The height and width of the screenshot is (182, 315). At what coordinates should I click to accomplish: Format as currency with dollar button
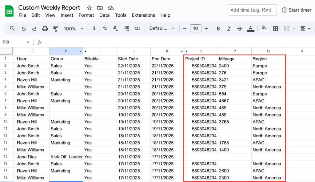click(94, 29)
